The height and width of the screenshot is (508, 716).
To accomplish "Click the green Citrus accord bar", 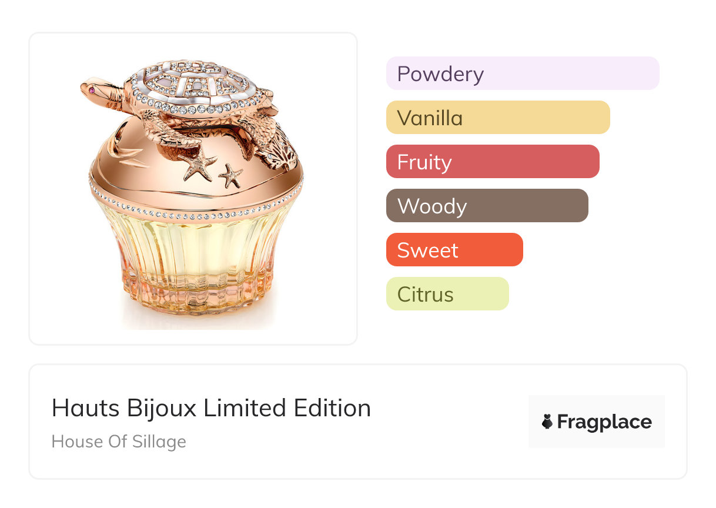I will point(447,294).
